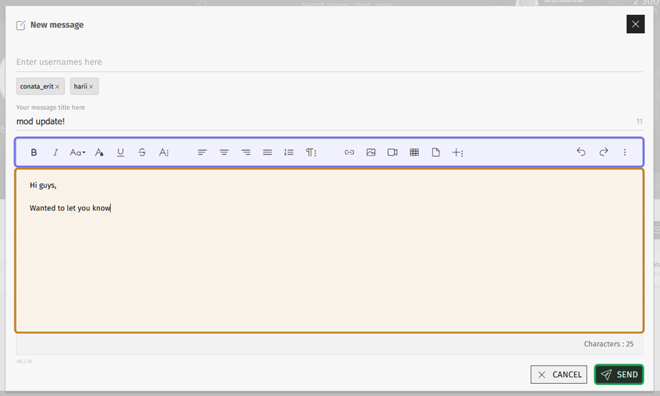Justify the message text

(267, 152)
